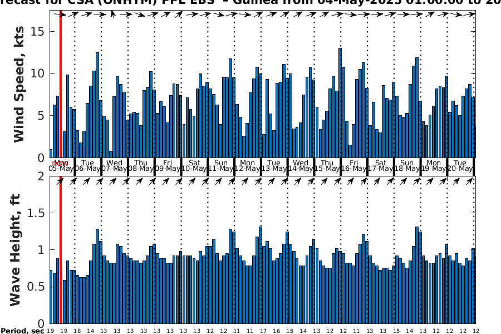Image resolution: width=501 pixels, height=334 pixels.
Task: Click the 1 tick on wave height axis
Action: point(41,249)
